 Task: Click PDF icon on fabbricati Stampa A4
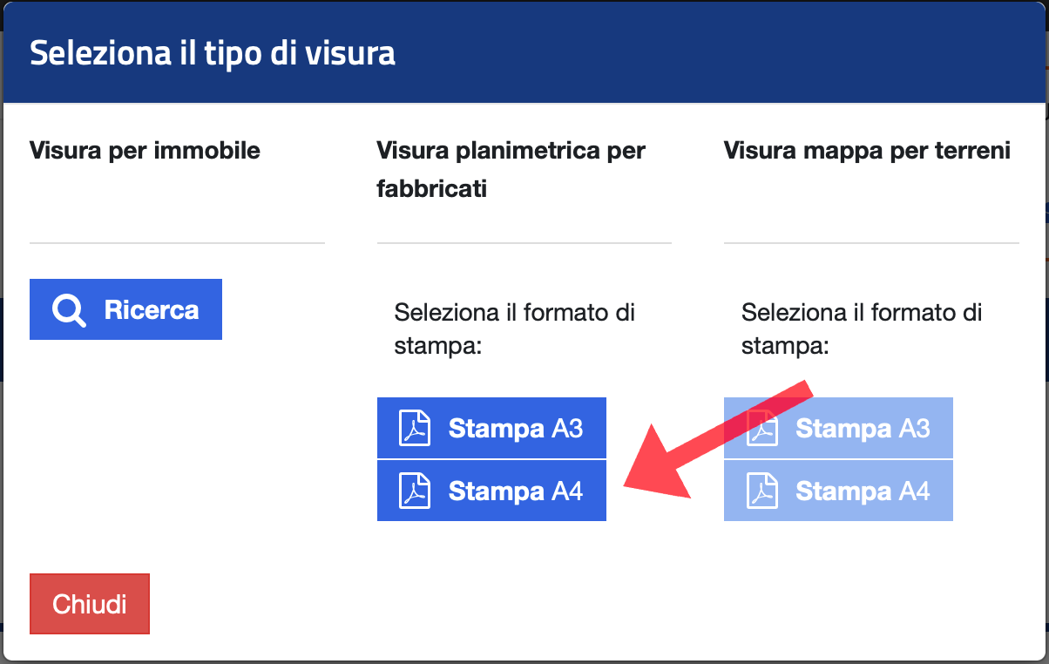click(415, 491)
